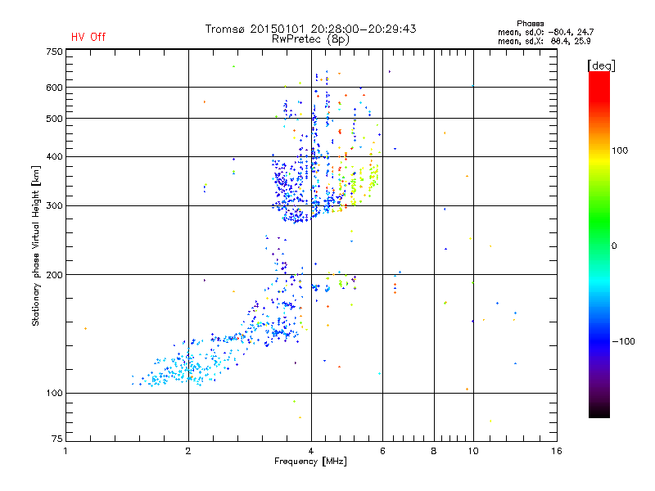Click the y-axis tick label '75'
Screen dimensions: 655x491
[x=57, y=439]
